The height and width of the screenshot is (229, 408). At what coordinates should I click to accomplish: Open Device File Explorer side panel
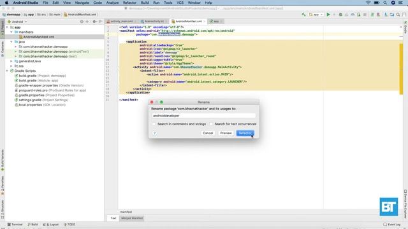tap(405, 204)
